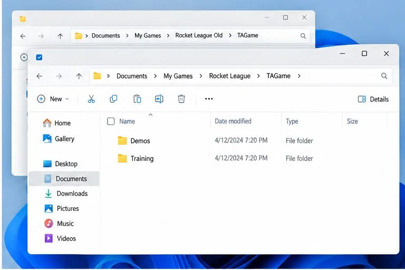Open the New dropdown menu
405x270 pixels.
(53, 99)
